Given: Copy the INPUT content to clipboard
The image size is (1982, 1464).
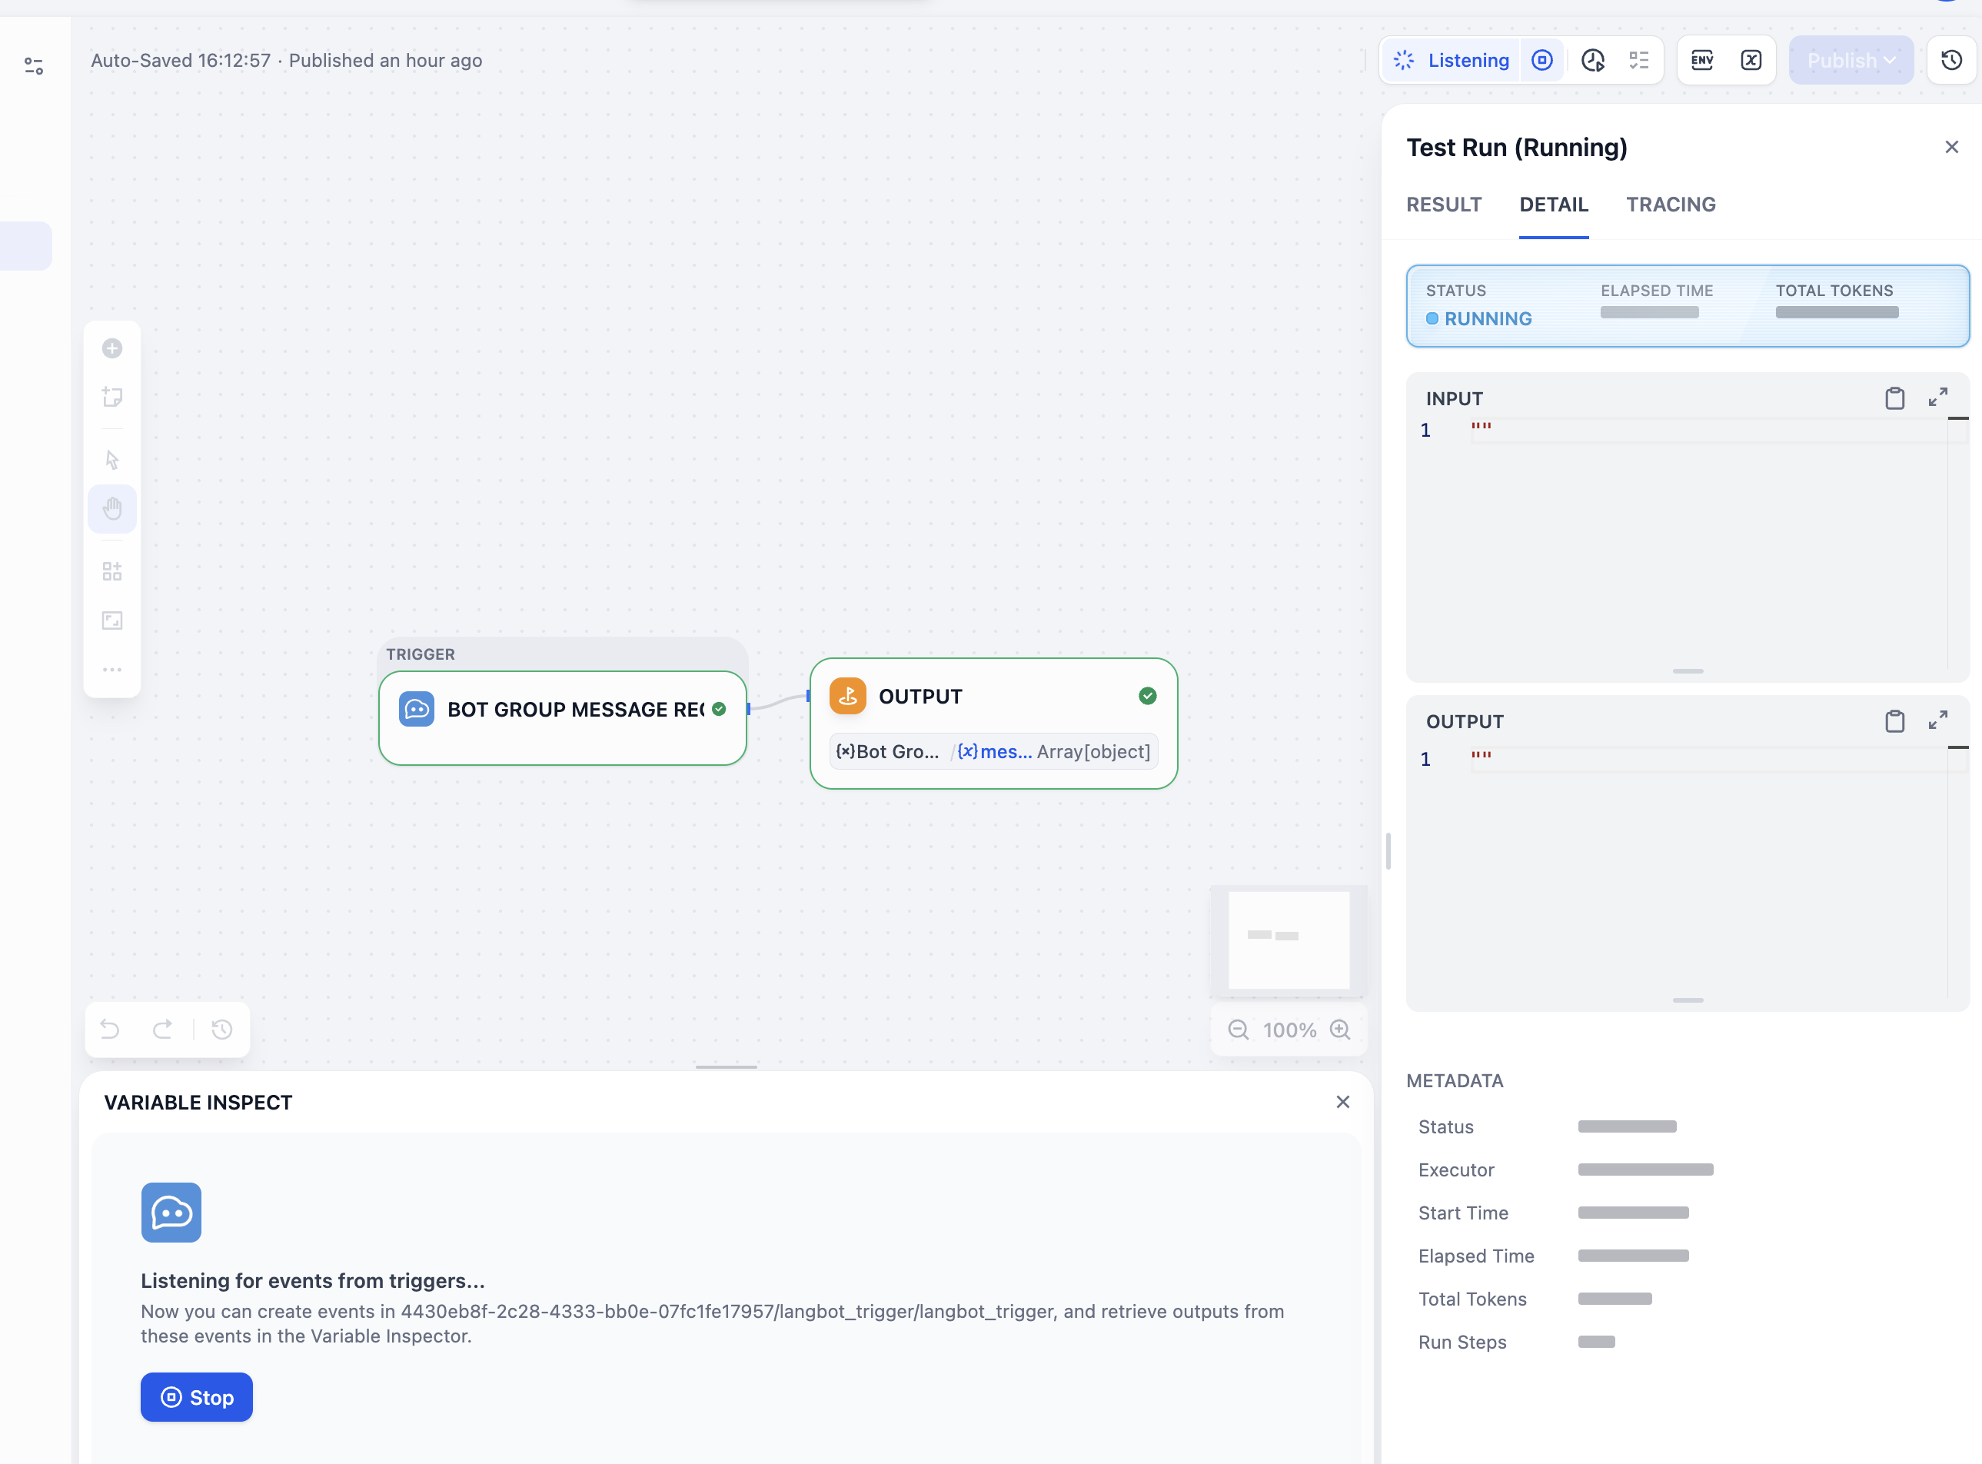Looking at the screenshot, I should [x=1894, y=399].
